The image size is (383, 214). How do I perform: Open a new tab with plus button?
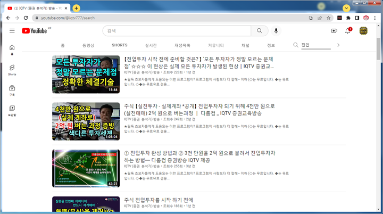76,9
